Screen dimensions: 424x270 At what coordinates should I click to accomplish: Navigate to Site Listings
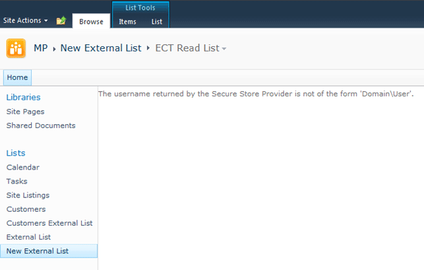(28, 195)
